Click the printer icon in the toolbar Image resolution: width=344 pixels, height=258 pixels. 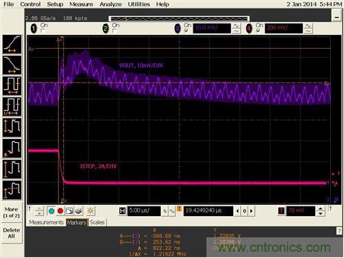(x=78, y=211)
